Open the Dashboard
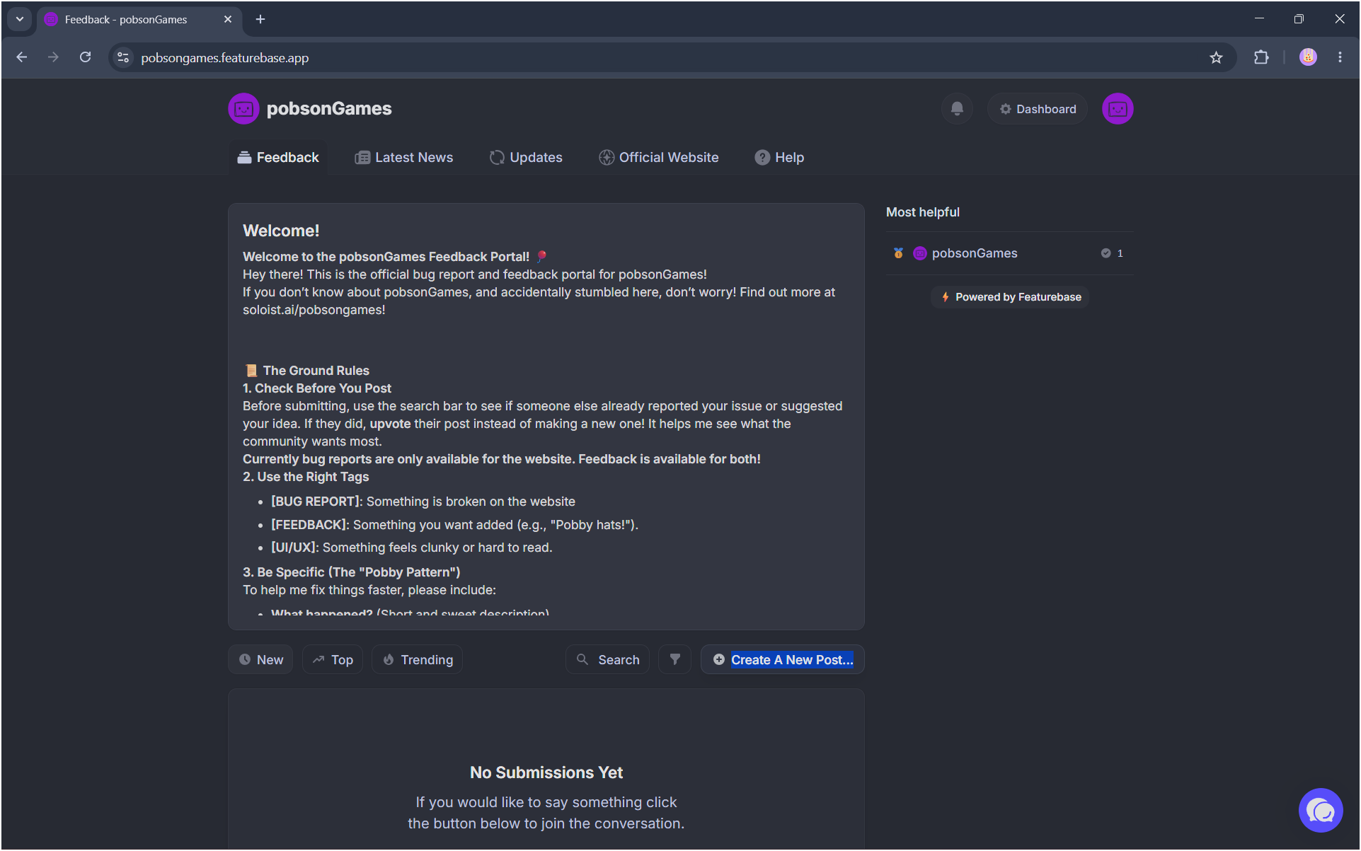The height and width of the screenshot is (851, 1361). [x=1038, y=109]
